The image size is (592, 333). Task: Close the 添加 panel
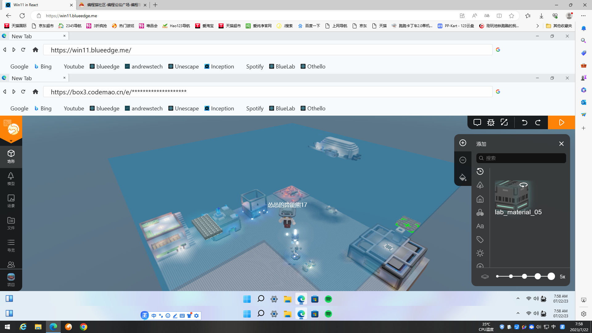(x=561, y=144)
